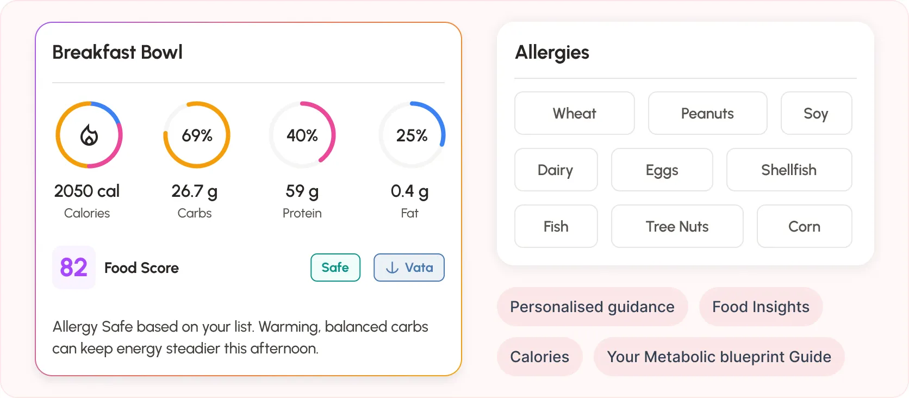Click the flame calories icon
This screenshot has height=398, width=909.
coord(89,135)
